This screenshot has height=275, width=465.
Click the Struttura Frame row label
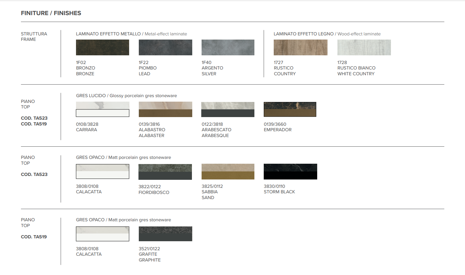tap(34, 36)
